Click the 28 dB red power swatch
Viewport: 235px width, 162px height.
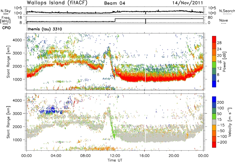pyautogui.click(x=214, y=39)
